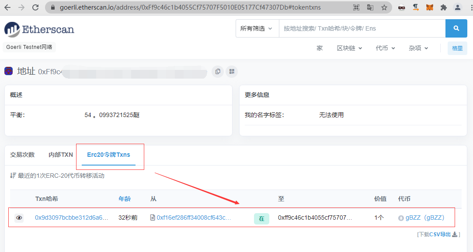Click the translate page icon
Viewport: 473px width, 252px height.
coord(370,7)
